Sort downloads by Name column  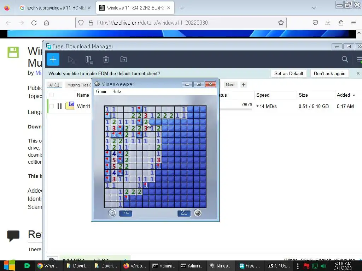pyautogui.click(x=83, y=95)
